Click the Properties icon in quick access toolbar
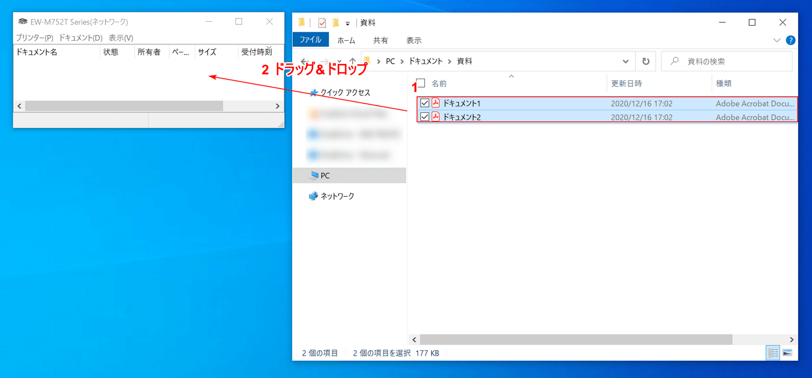The width and height of the screenshot is (812, 378). (x=322, y=23)
